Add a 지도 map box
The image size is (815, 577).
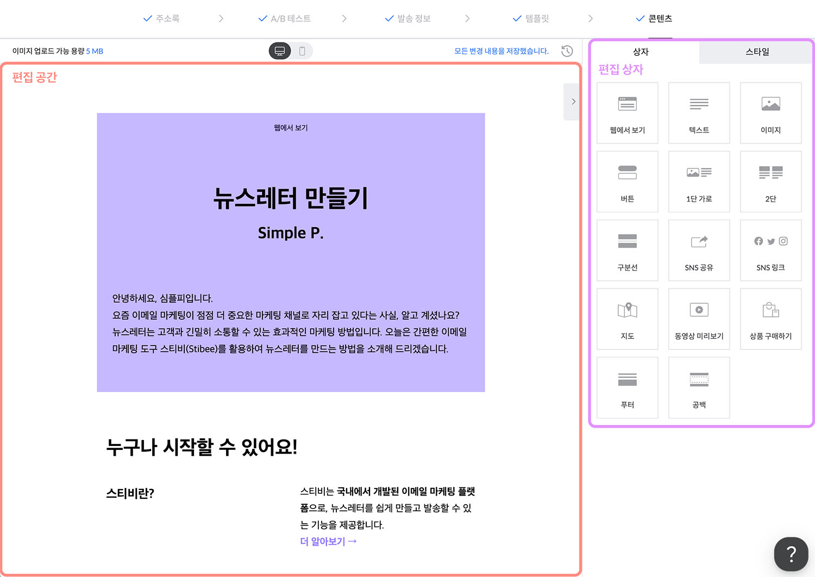(x=627, y=319)
